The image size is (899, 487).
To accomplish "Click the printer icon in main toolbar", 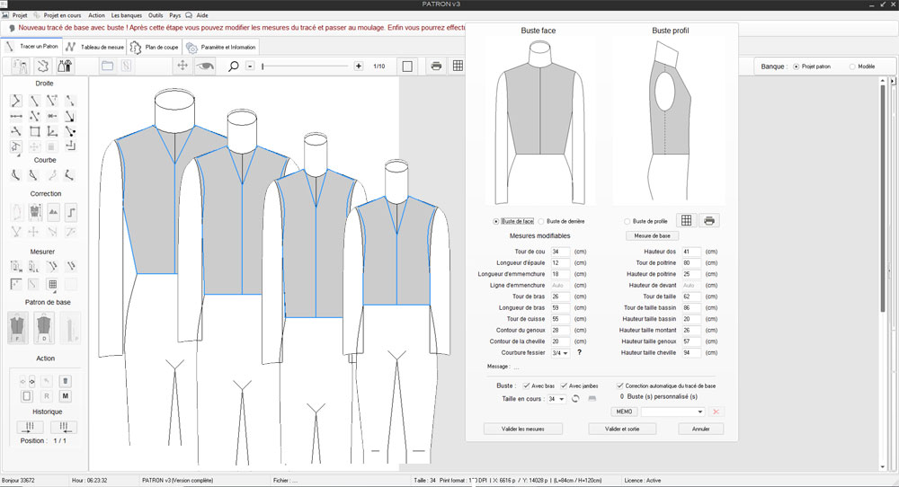I will click(436, 66).
